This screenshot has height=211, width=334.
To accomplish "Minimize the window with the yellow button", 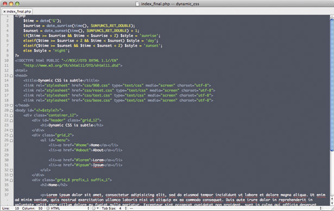I will click(x=11, y=4).
